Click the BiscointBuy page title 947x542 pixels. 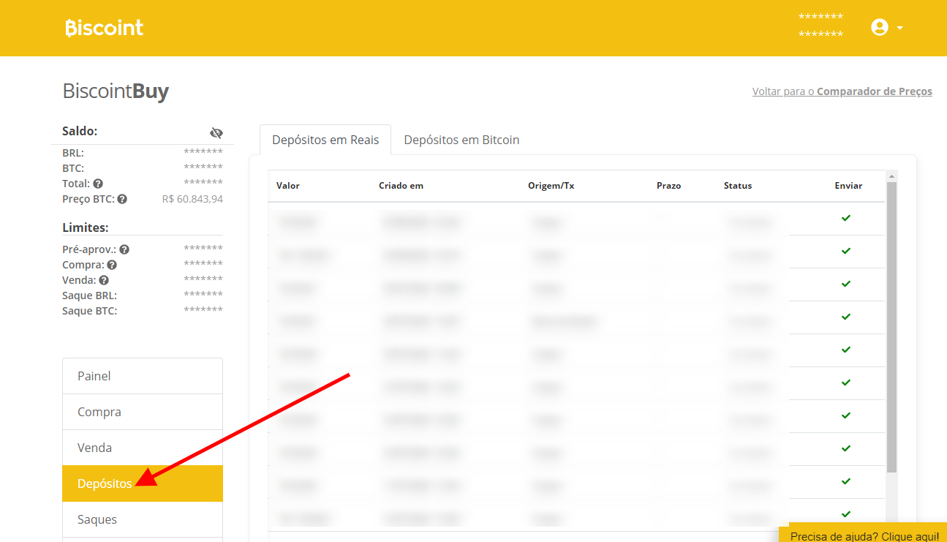[x=116, y=91]
